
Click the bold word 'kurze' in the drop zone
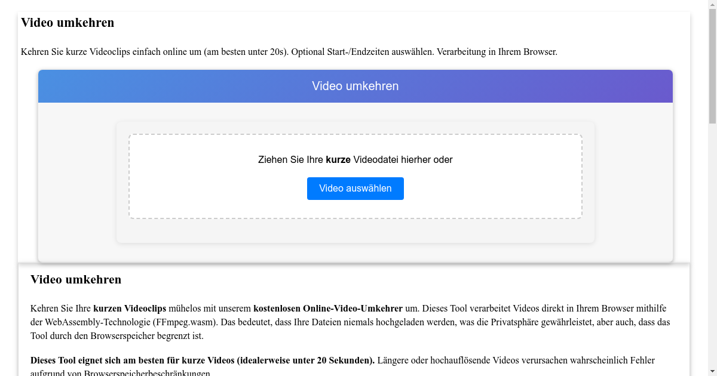336,159
